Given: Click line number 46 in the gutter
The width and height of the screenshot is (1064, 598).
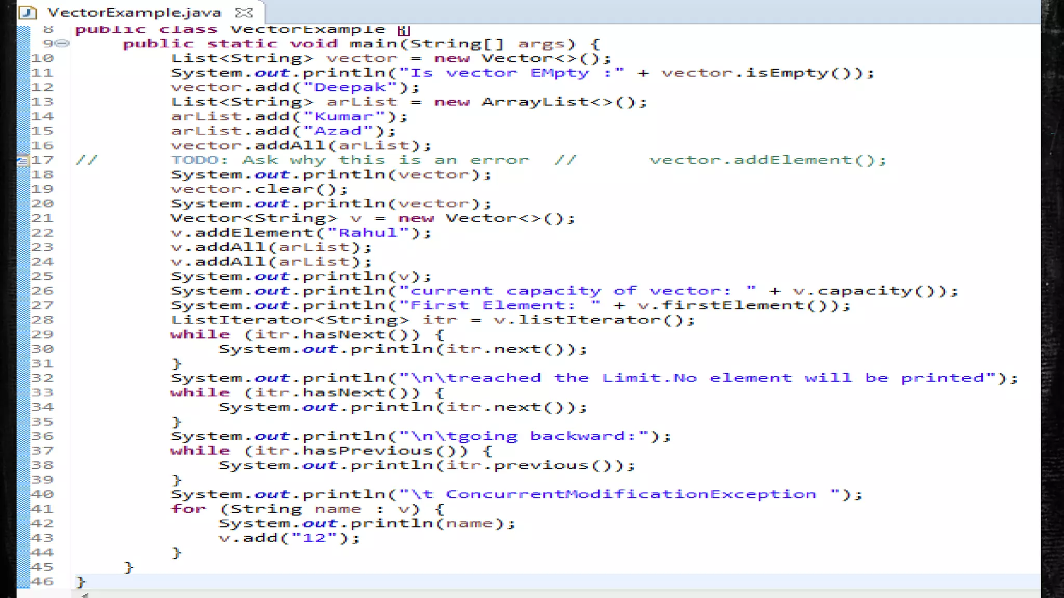Looking at the screenshot, I should coord(43,581).
